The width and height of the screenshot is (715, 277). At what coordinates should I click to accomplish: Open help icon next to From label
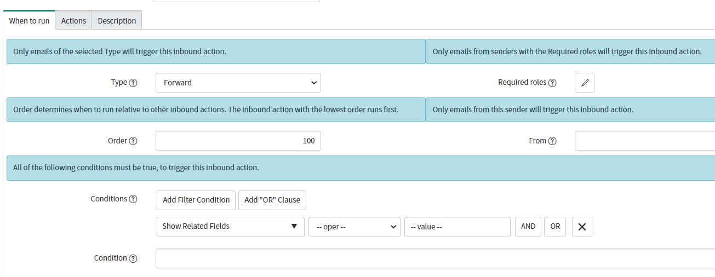552,141
